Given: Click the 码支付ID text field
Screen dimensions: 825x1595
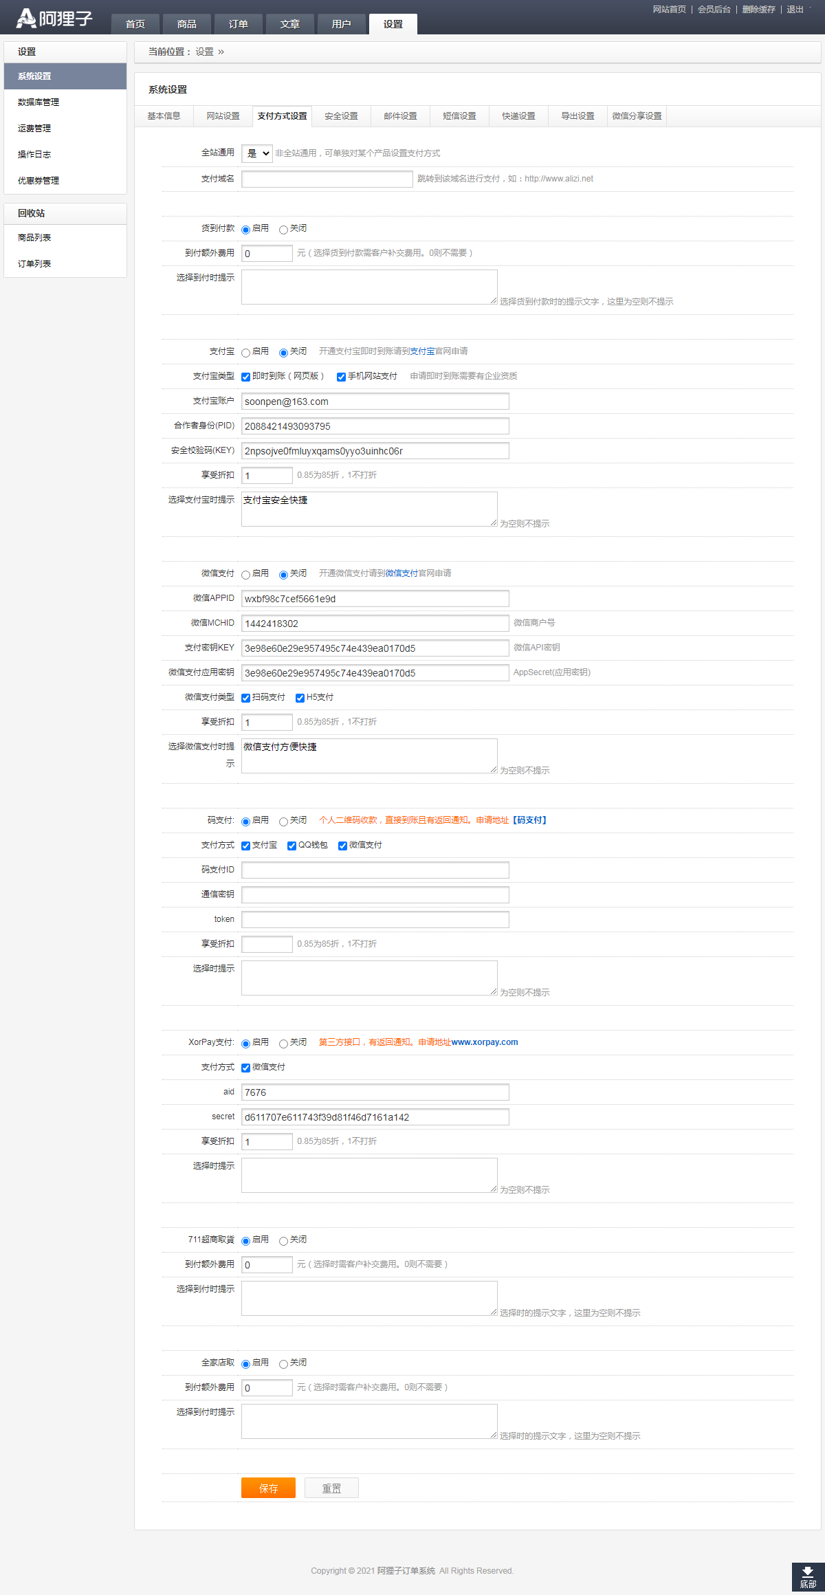Looking at the screenshot, I should coord(375,870).
